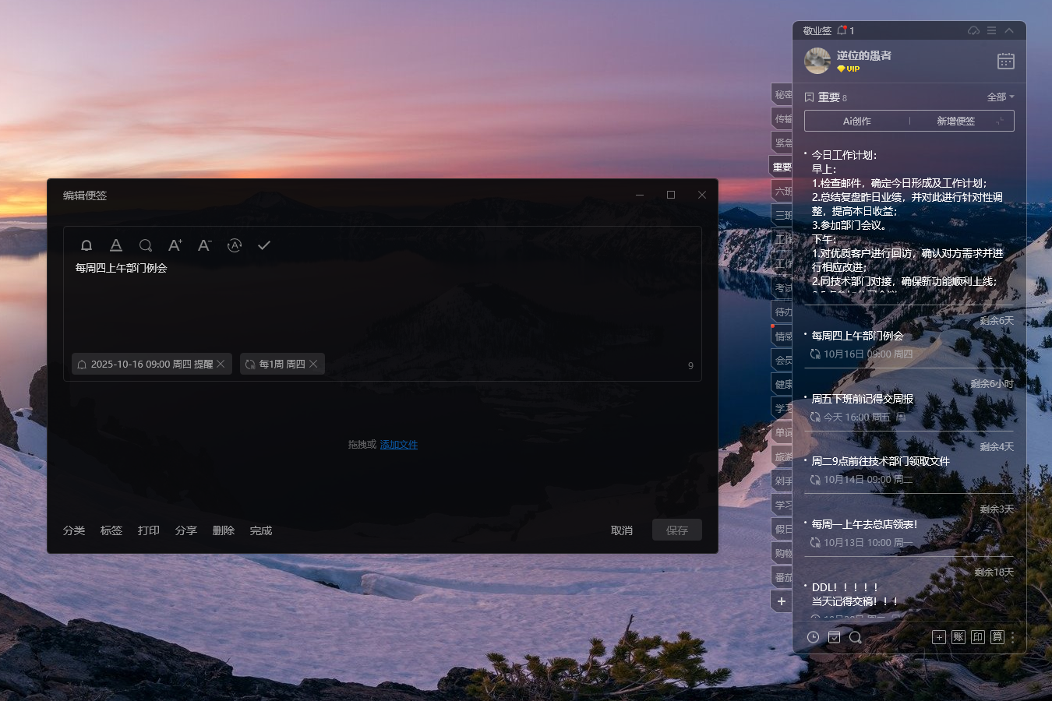Remove the 2025-10-16 09:00 reminder tag

click(221, 364)
